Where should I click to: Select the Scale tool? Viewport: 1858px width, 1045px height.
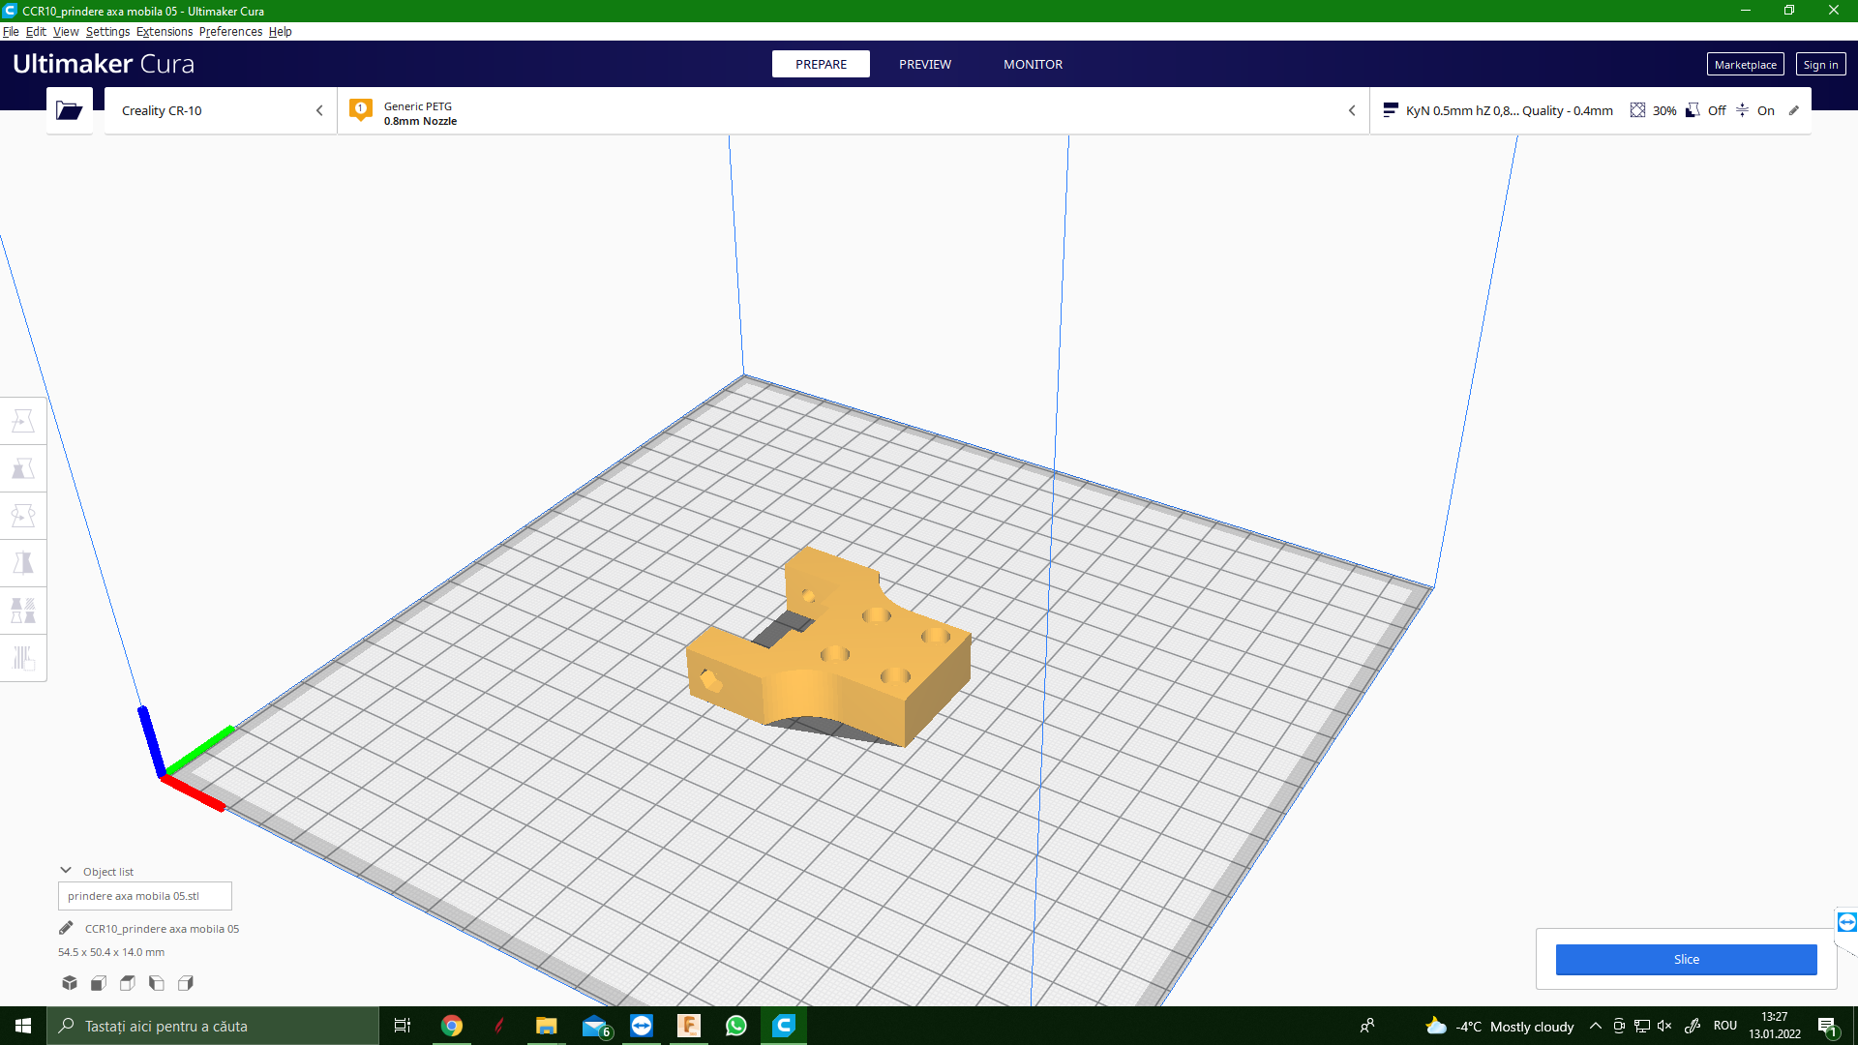click(x=23, y=468)
